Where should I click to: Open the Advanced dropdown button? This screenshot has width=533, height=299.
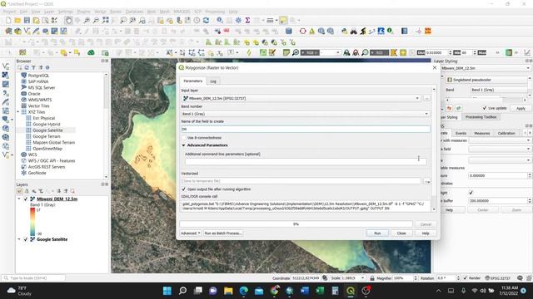pos(191,233)
